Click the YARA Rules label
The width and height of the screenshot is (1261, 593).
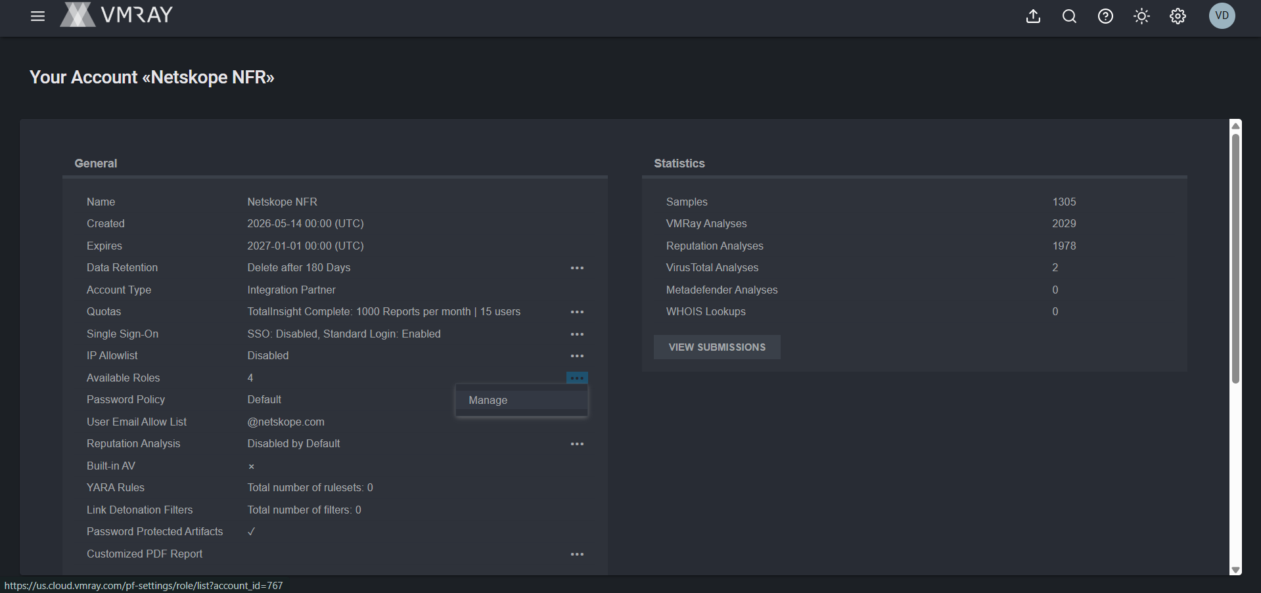116,488
